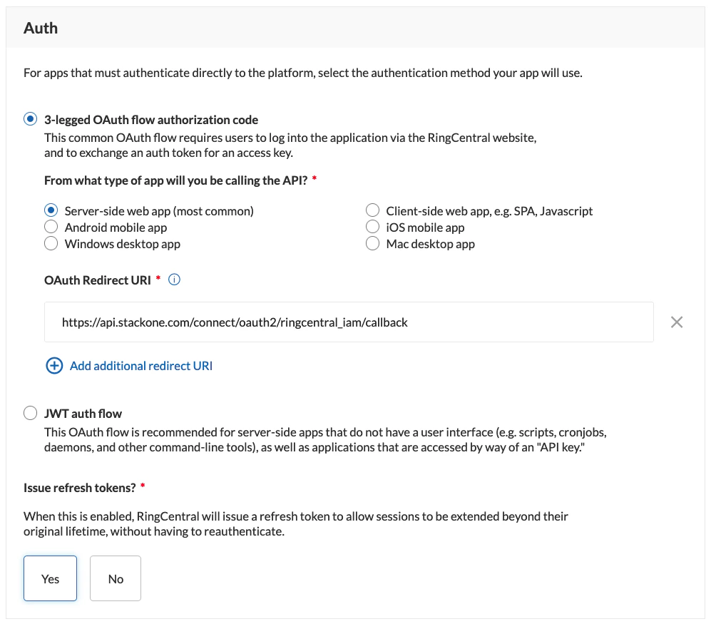The width and height of the screenshot is (711, 624).
Task: Select Android mobile app
Action: 51,226
